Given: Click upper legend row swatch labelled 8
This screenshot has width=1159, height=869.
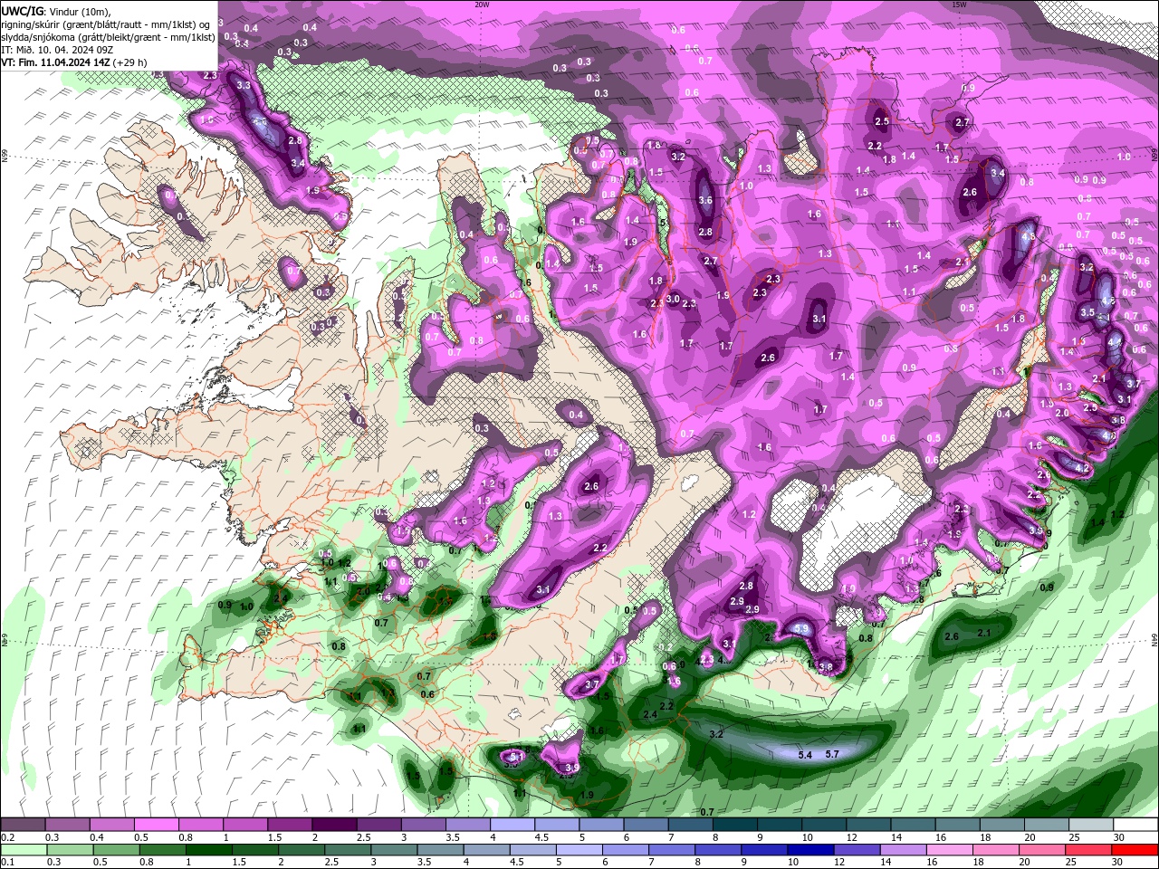Looking at the screenshot, I should coord(735,825).
